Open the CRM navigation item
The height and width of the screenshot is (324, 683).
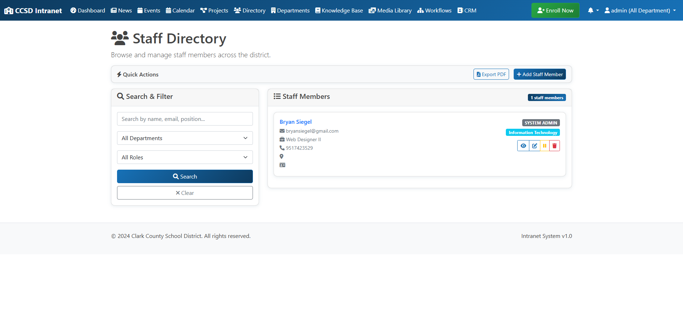pyautogui.click(x=467, y=11)
